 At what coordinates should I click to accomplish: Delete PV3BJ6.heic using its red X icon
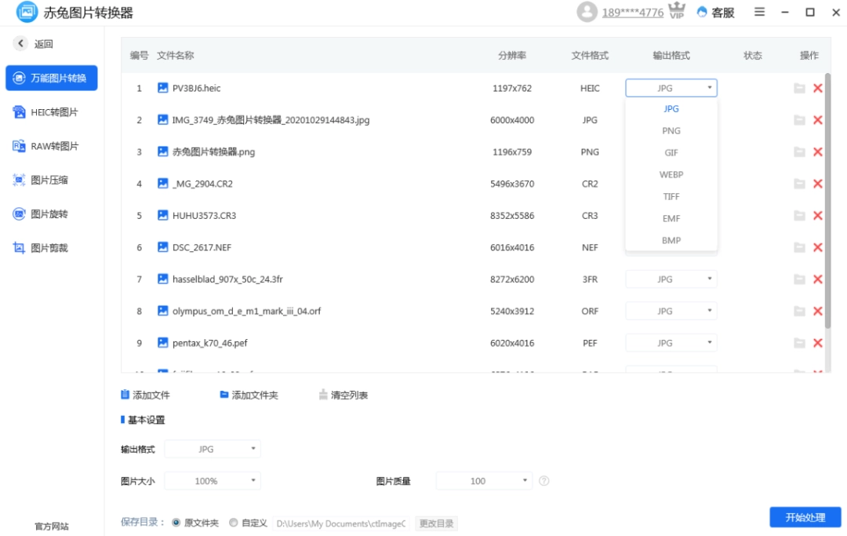[818, 87]
